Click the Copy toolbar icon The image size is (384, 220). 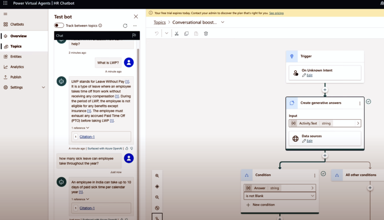186,33
